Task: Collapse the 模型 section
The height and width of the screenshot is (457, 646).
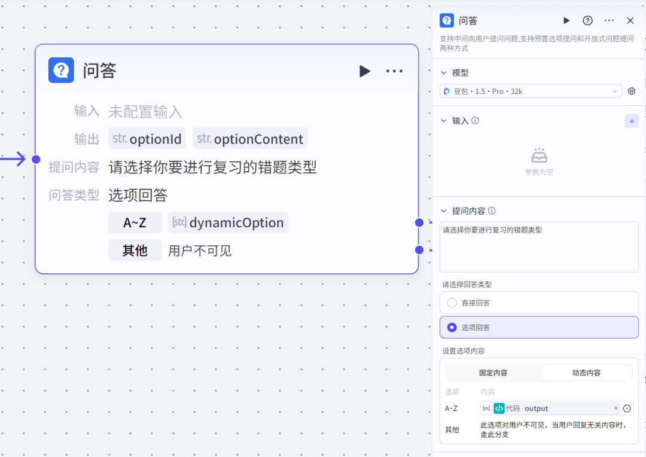Action: tap(444, 73)
